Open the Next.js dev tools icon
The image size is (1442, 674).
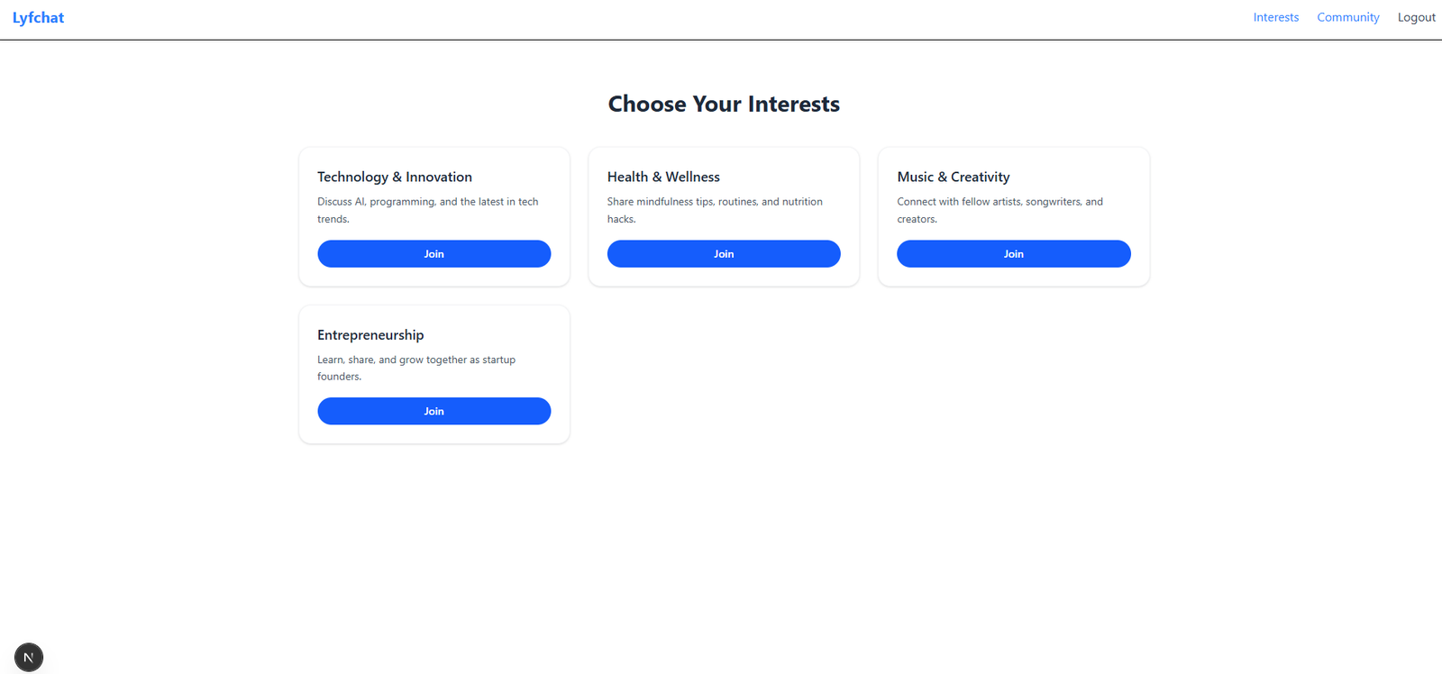(x=29, y=657)
